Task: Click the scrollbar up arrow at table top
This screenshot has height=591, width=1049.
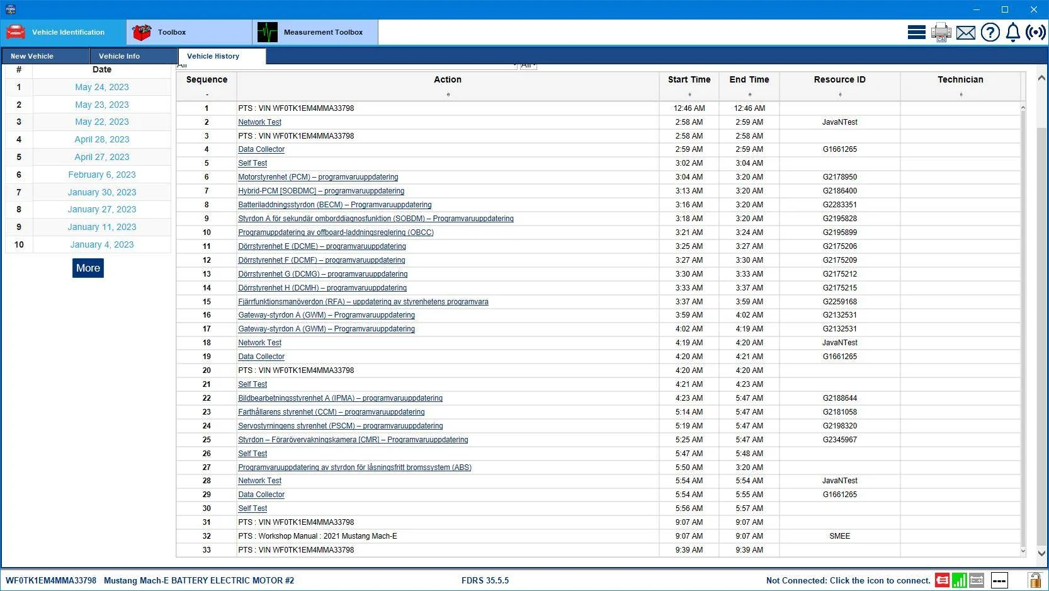Action: pyautogui.click(x=1023, y=108)
